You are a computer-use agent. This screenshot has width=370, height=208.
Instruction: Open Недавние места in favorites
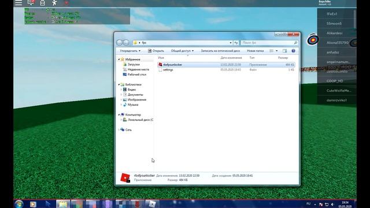tap(138, 69)
